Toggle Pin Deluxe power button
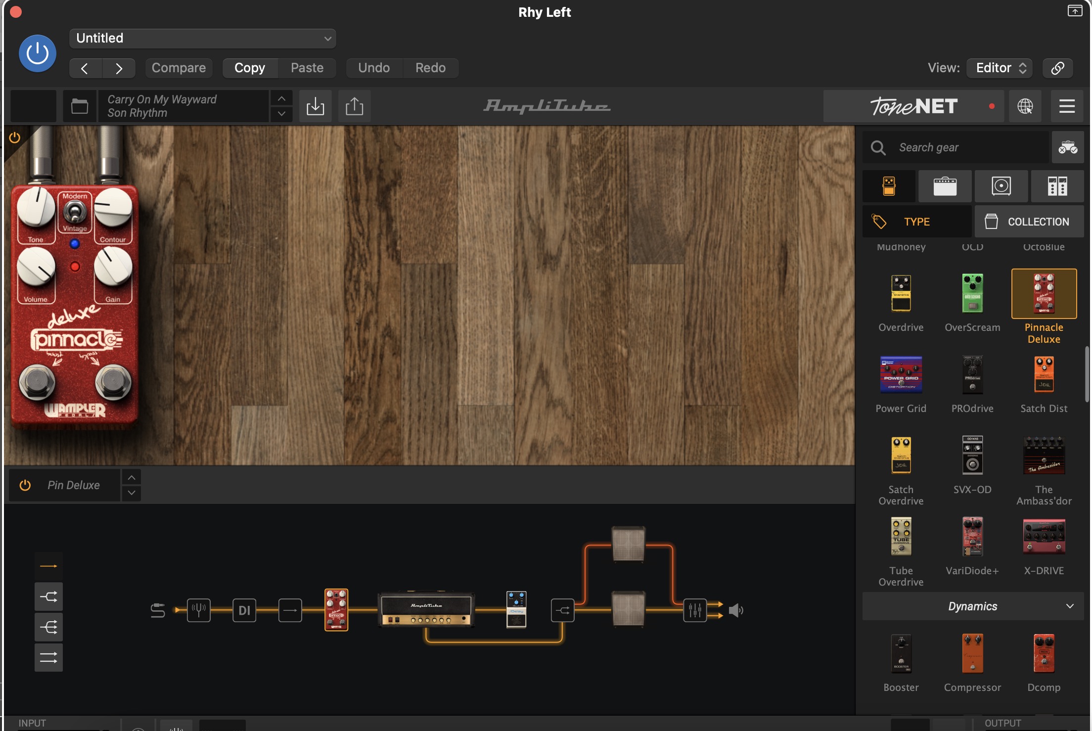The width and height of the screenshot is (1092, 731). [25, 485]
